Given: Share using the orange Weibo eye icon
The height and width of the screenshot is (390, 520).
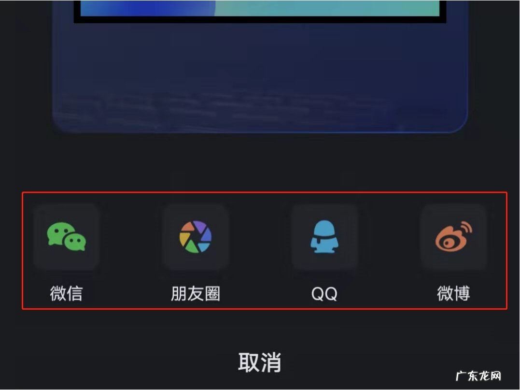Looking at the screenshot, I should click(x=454, y=237).
